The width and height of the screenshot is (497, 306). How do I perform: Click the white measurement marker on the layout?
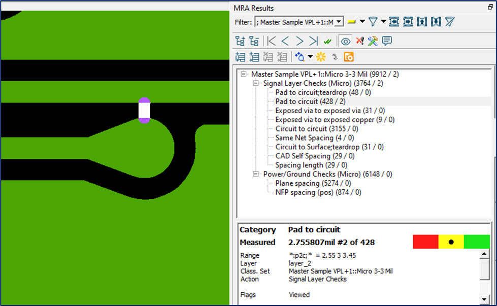click(145, 110)
